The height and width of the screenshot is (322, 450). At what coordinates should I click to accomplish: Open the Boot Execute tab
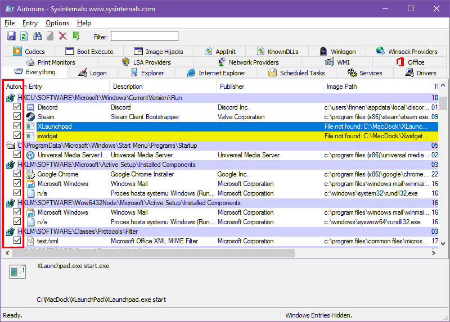pyautogui.click(x=89, y=52)
